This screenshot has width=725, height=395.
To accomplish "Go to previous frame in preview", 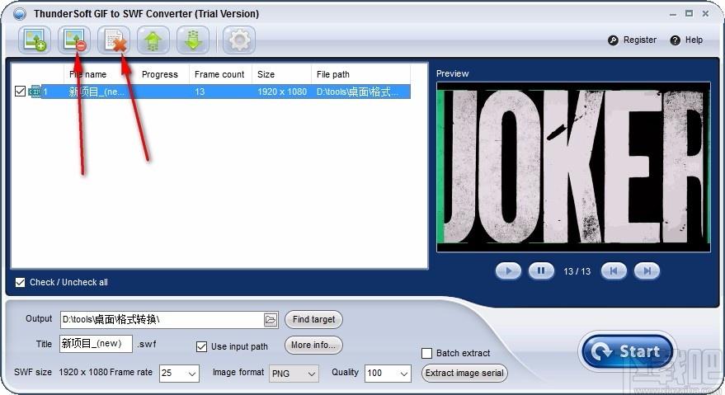I will [x=614, y=271].
